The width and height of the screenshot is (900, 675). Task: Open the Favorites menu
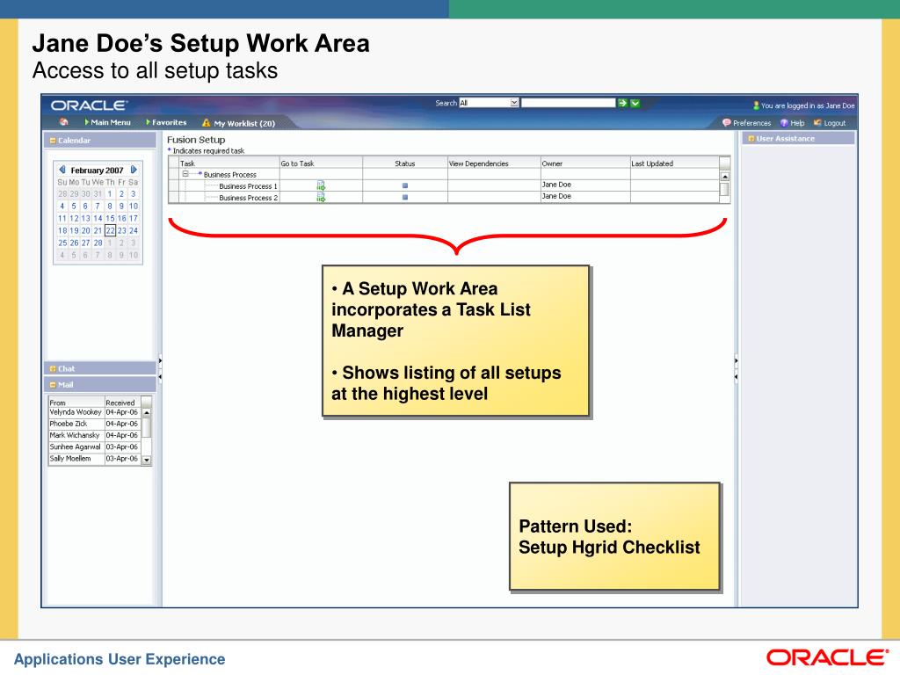[166, 122]
